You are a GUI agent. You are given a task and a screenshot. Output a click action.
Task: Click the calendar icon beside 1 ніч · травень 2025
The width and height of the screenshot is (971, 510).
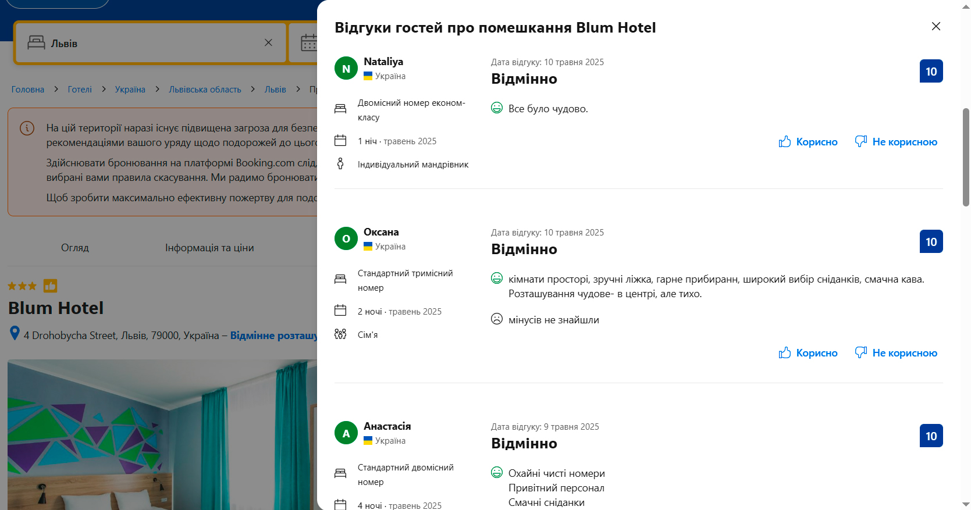[340, 141]
